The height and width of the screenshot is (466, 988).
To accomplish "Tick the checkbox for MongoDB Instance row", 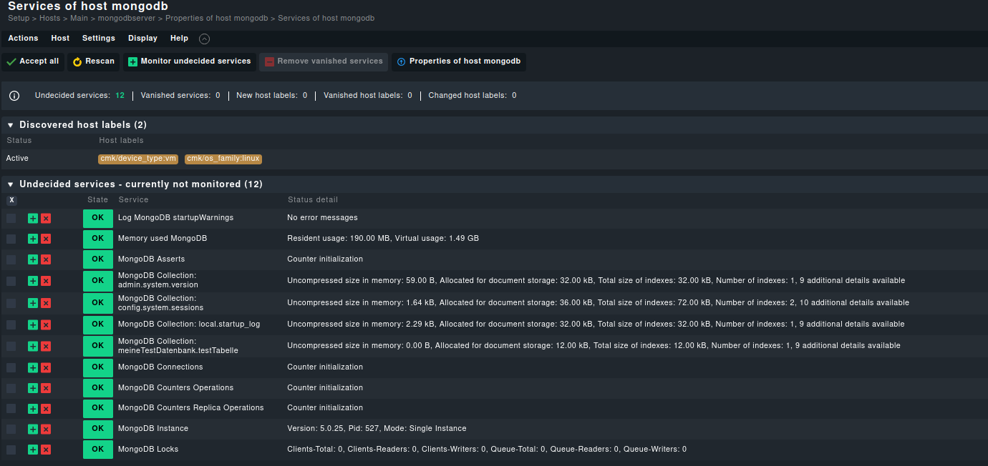I will 11,429.
